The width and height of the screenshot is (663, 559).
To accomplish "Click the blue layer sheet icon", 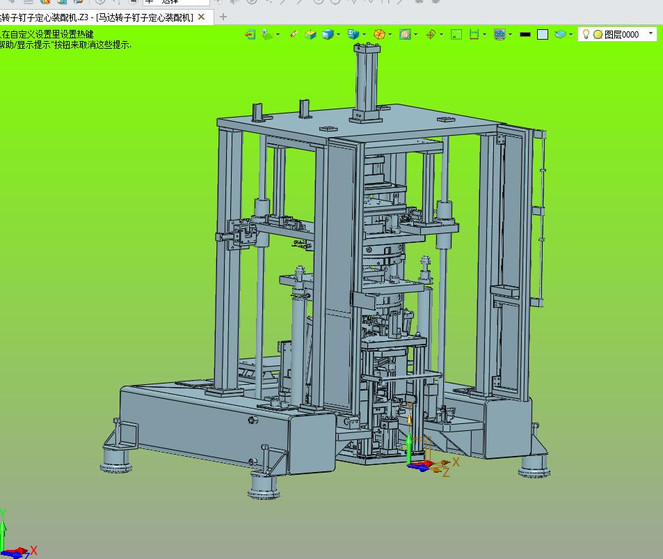I will pos(560,34).
